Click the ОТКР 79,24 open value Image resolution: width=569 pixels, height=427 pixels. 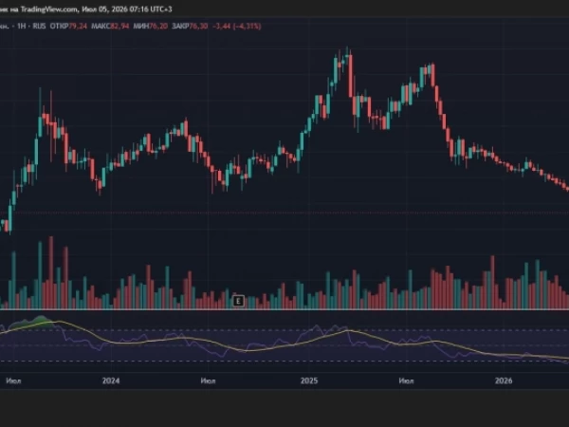click(68, 27)
